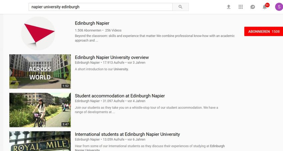Click 'Hear from some of our International students' description
Image resolution: width=283 pixels, height=151 pixels.
(150, 148)
